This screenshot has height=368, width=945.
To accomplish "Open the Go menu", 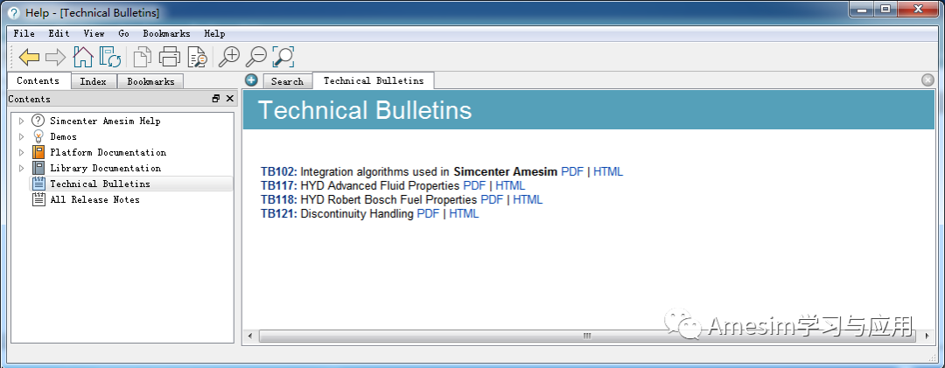I will click(x=123, y=34).
